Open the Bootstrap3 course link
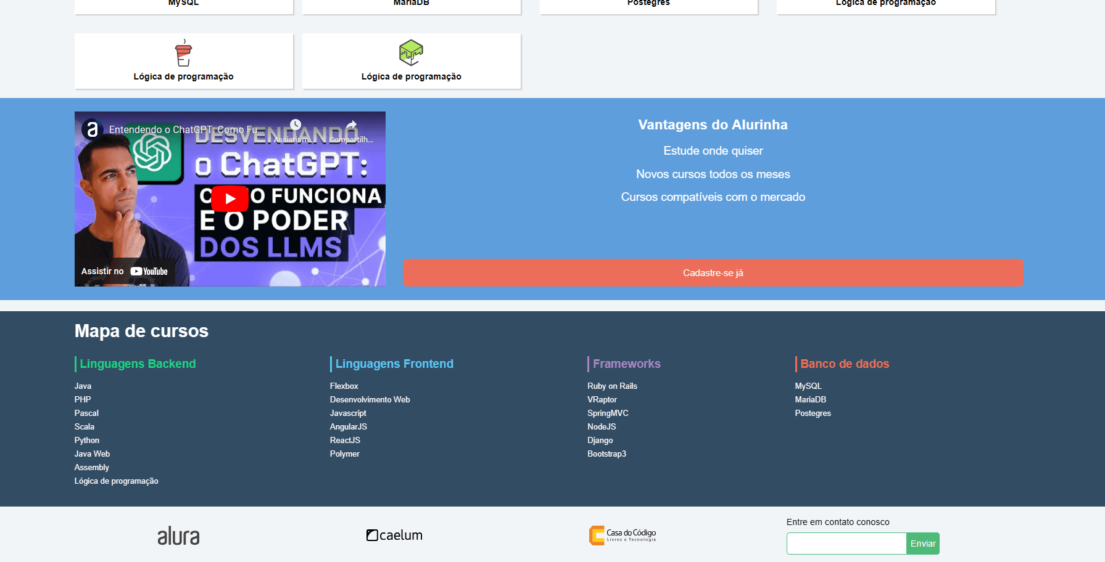This screenshot has width=1105, height=562. click(606, 454)
